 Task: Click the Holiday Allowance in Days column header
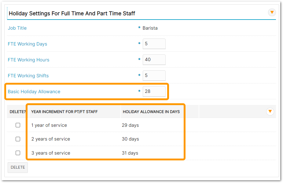pos(151,112)
